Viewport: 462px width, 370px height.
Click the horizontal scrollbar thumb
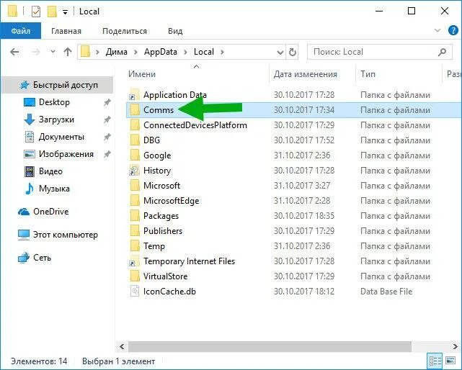270,347
